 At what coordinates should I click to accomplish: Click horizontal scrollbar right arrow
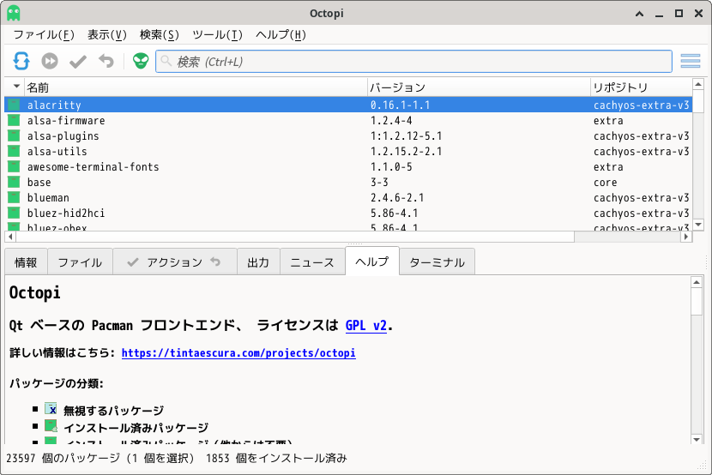[x=686, y=237]
